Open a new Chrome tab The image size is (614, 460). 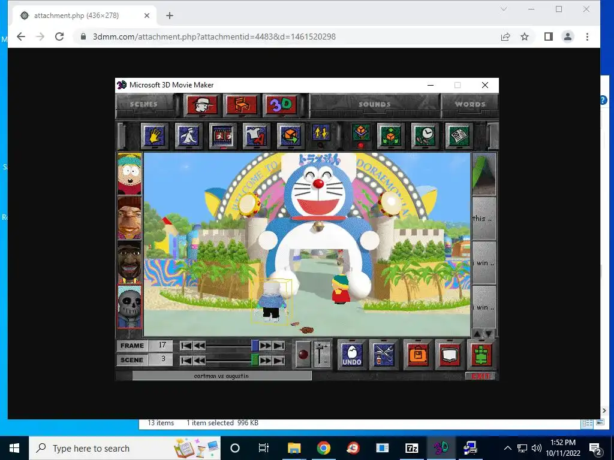pyautogui.click(x=170, y=16)
